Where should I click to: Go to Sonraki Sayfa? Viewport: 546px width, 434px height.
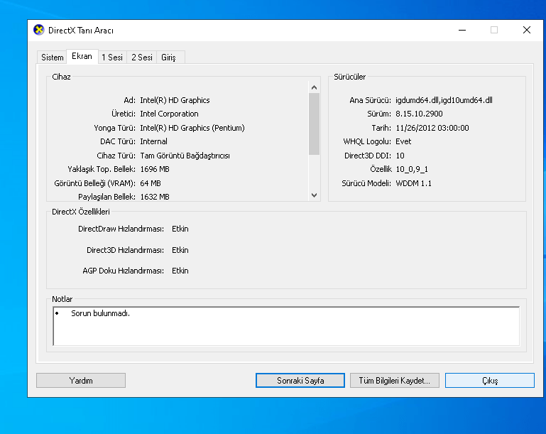point(300,380)
